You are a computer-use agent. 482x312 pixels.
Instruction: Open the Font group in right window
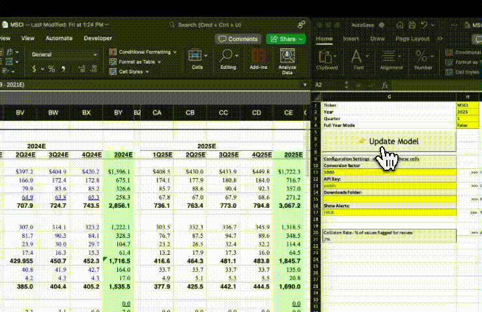358,60
